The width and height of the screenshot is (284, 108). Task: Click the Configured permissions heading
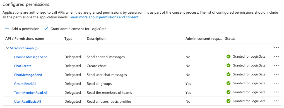tap(26, 4)
